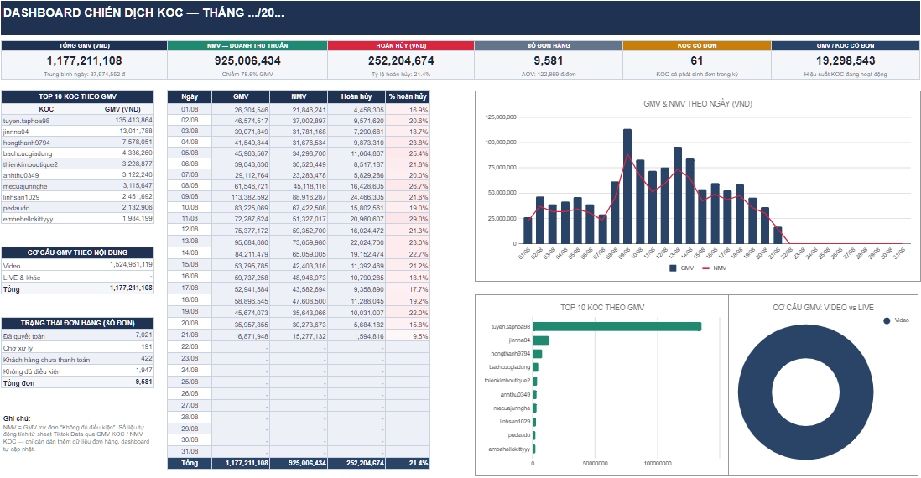This screenshot has width=921, height=478.
Task: Click tuyen.taphoa98 in the KOC table
Action: (27, 121)
